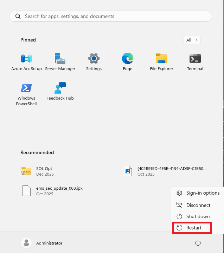
Task: Open the Settings gear app
Action: click(94, 62)
